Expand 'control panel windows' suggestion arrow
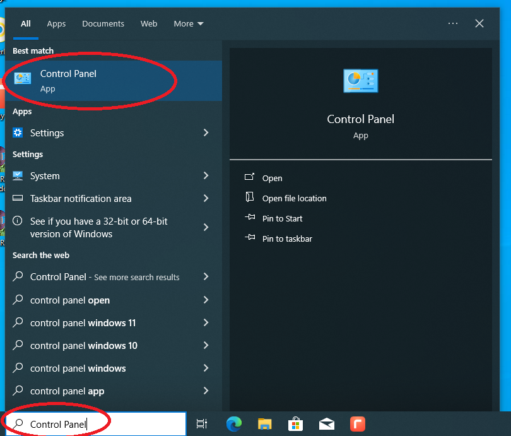The height and width of the screenshot is (436, 511). 206,368
